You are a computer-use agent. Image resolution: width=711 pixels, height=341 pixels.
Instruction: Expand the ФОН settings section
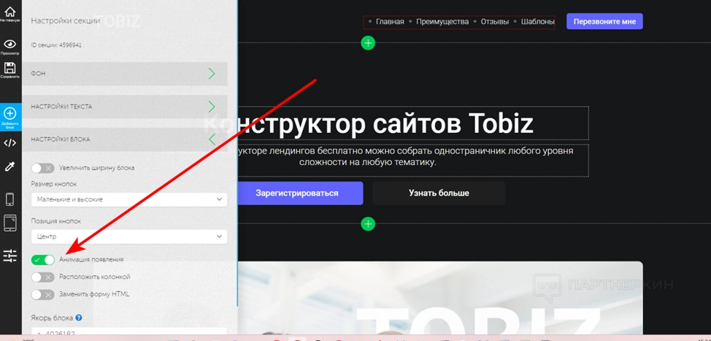125,74
